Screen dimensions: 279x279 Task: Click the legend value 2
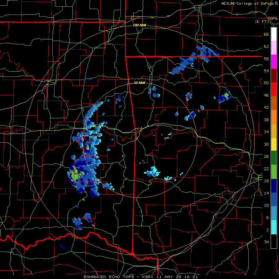point(267,230)
